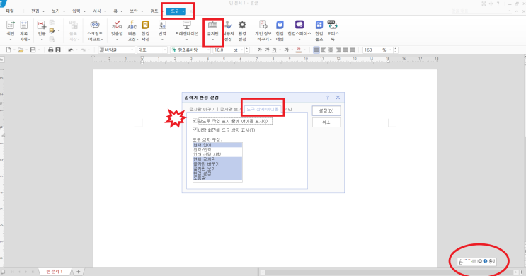Switch to 도구 상자/아이콘 tab
This screenshot has width=526, height=276.
[263, 109]
